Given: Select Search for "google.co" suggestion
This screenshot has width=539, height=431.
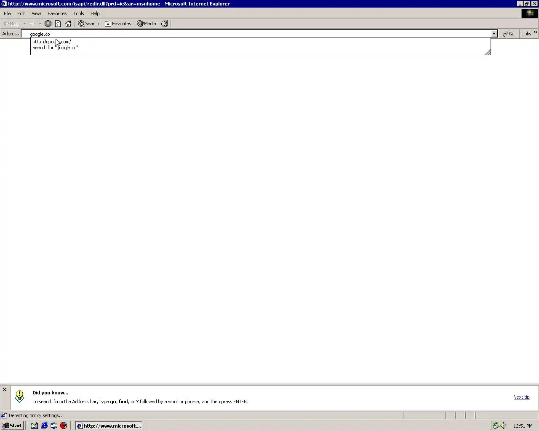Looking at the screenshot, I should tap(260, 48).
